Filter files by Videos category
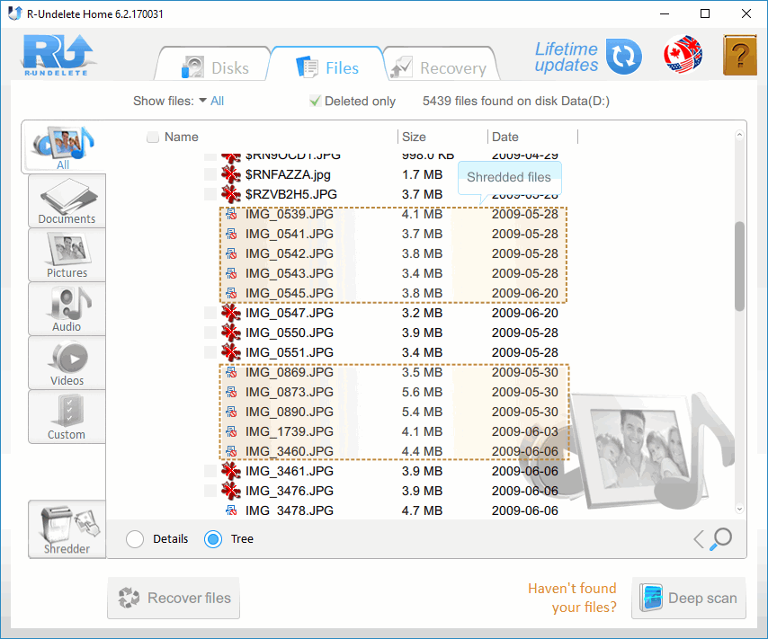The height and width of the screenshot is (639, 768). click(67, 363)
